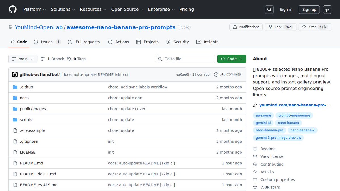Screen dimensions: 340x191
Task: Click the 1 Branch link
Action: tap(53, 59)
